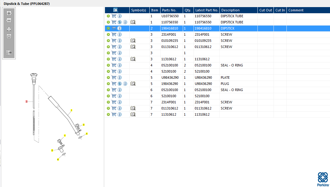330x187 pixels.
Task: Select callout 1 on the diagram
Action: pos(71,110)
